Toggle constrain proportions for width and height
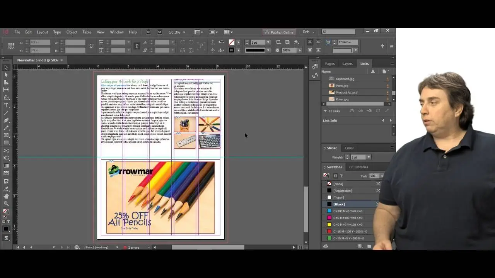Image resolution: width=495 pixels, height=278 pixels. tap(91, 46)
